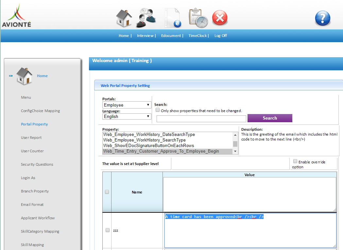This screenshot has width=343, height=250.
Task: Open the house Home icon in top toolbar
Action: (x=124, y=18)
